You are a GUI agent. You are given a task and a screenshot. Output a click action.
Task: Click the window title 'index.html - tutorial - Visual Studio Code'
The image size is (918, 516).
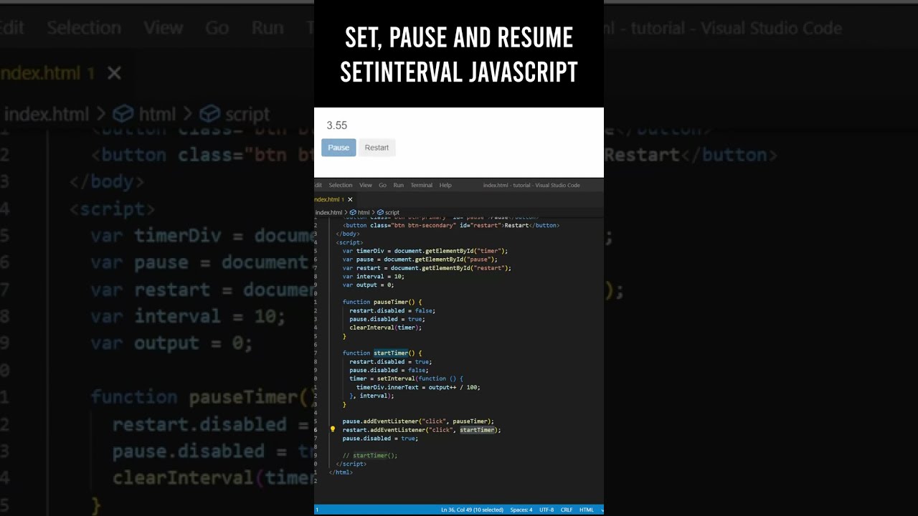coord(531,185)
